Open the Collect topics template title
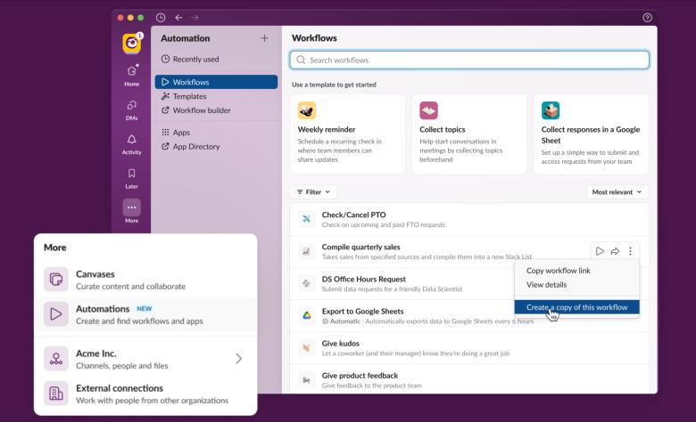The width and height of the screenshot is (696, 422). tap(442, 129)
